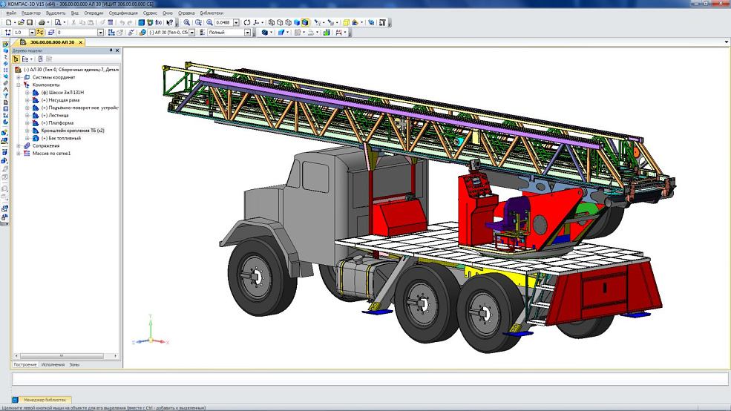Click the Undo arrow icon
This screenshot has height=411, width=731.
[x=121, y=22]
